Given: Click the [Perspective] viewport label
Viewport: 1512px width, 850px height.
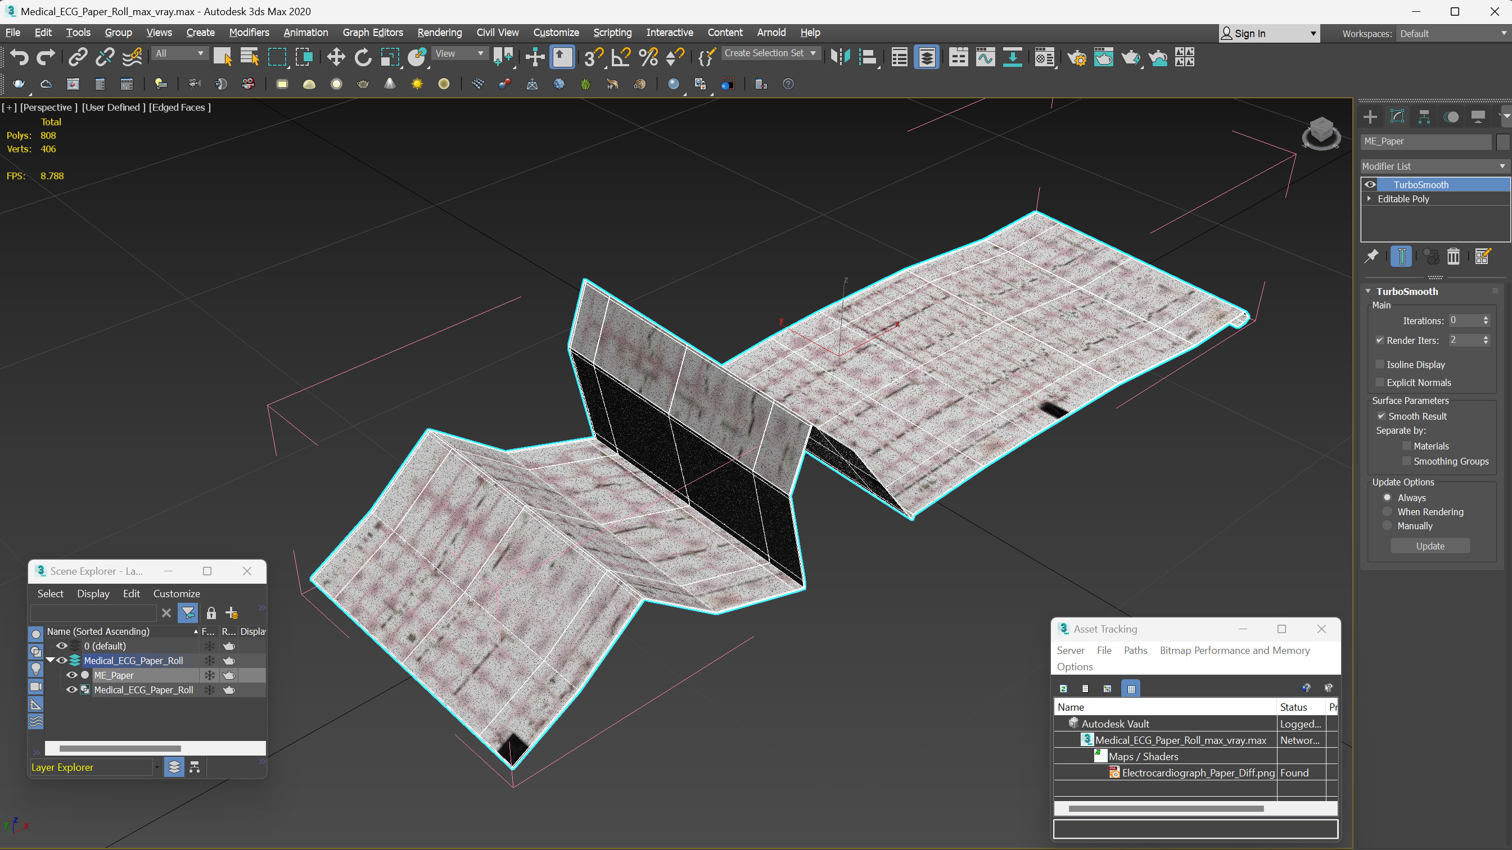Looking at the screenshot, I should coord(49,107).
